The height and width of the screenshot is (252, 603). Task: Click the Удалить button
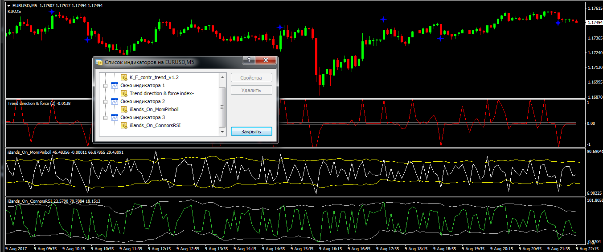(x=251, y=90)
